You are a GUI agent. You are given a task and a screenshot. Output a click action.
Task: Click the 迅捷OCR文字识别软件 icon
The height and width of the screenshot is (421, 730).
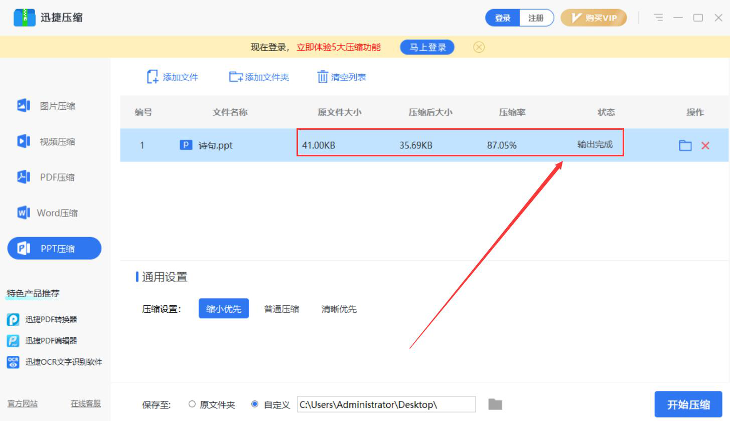coord(13,362)
